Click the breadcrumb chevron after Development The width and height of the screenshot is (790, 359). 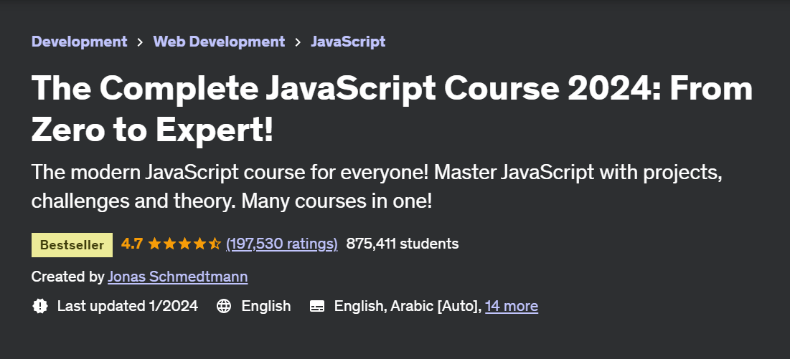pos(140,42)
